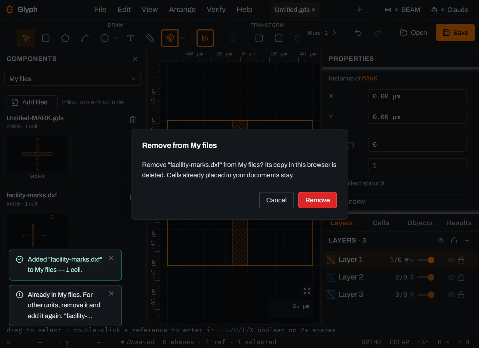The width and height of the screenshot is (479, 348).
Task: Switch to the Objects tab
Action: click(420, 223)
